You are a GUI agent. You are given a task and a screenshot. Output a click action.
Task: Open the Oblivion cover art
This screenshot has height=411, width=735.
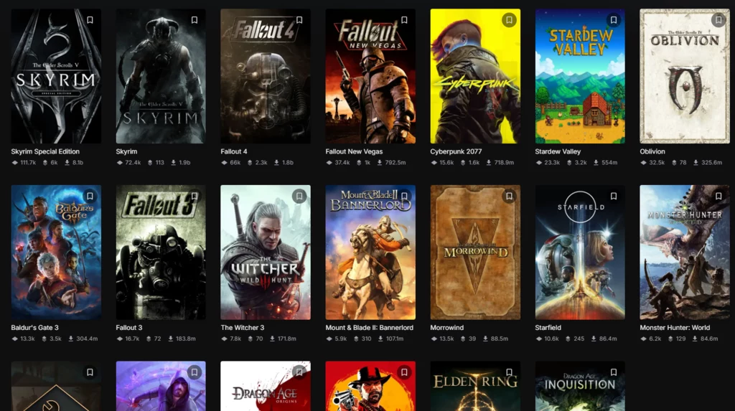pos(685,76)
